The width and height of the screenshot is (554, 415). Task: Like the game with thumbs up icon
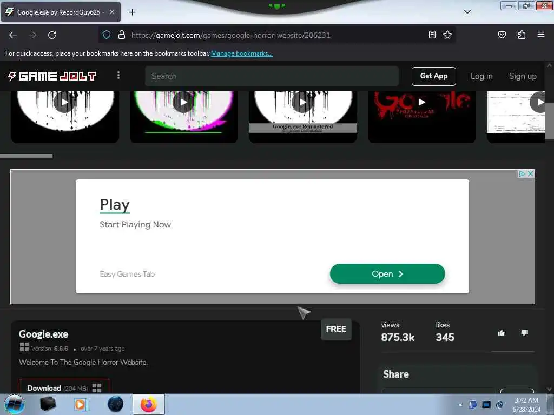coord(501,333)
